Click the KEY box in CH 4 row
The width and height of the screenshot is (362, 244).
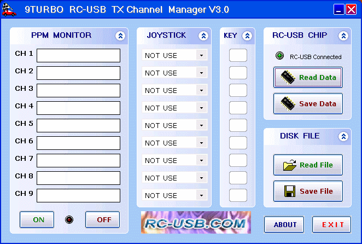pyautogui.click(x=238, y=108)
